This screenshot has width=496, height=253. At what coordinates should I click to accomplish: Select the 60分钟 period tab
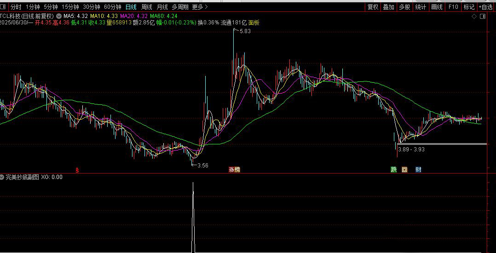click(x=113, y=7)
